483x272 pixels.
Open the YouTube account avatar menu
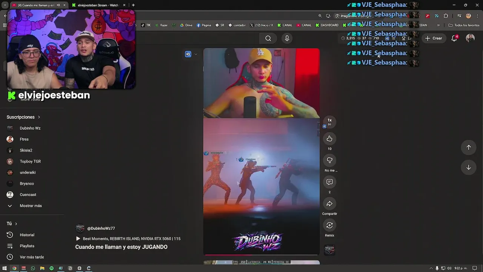pos(470,38)
